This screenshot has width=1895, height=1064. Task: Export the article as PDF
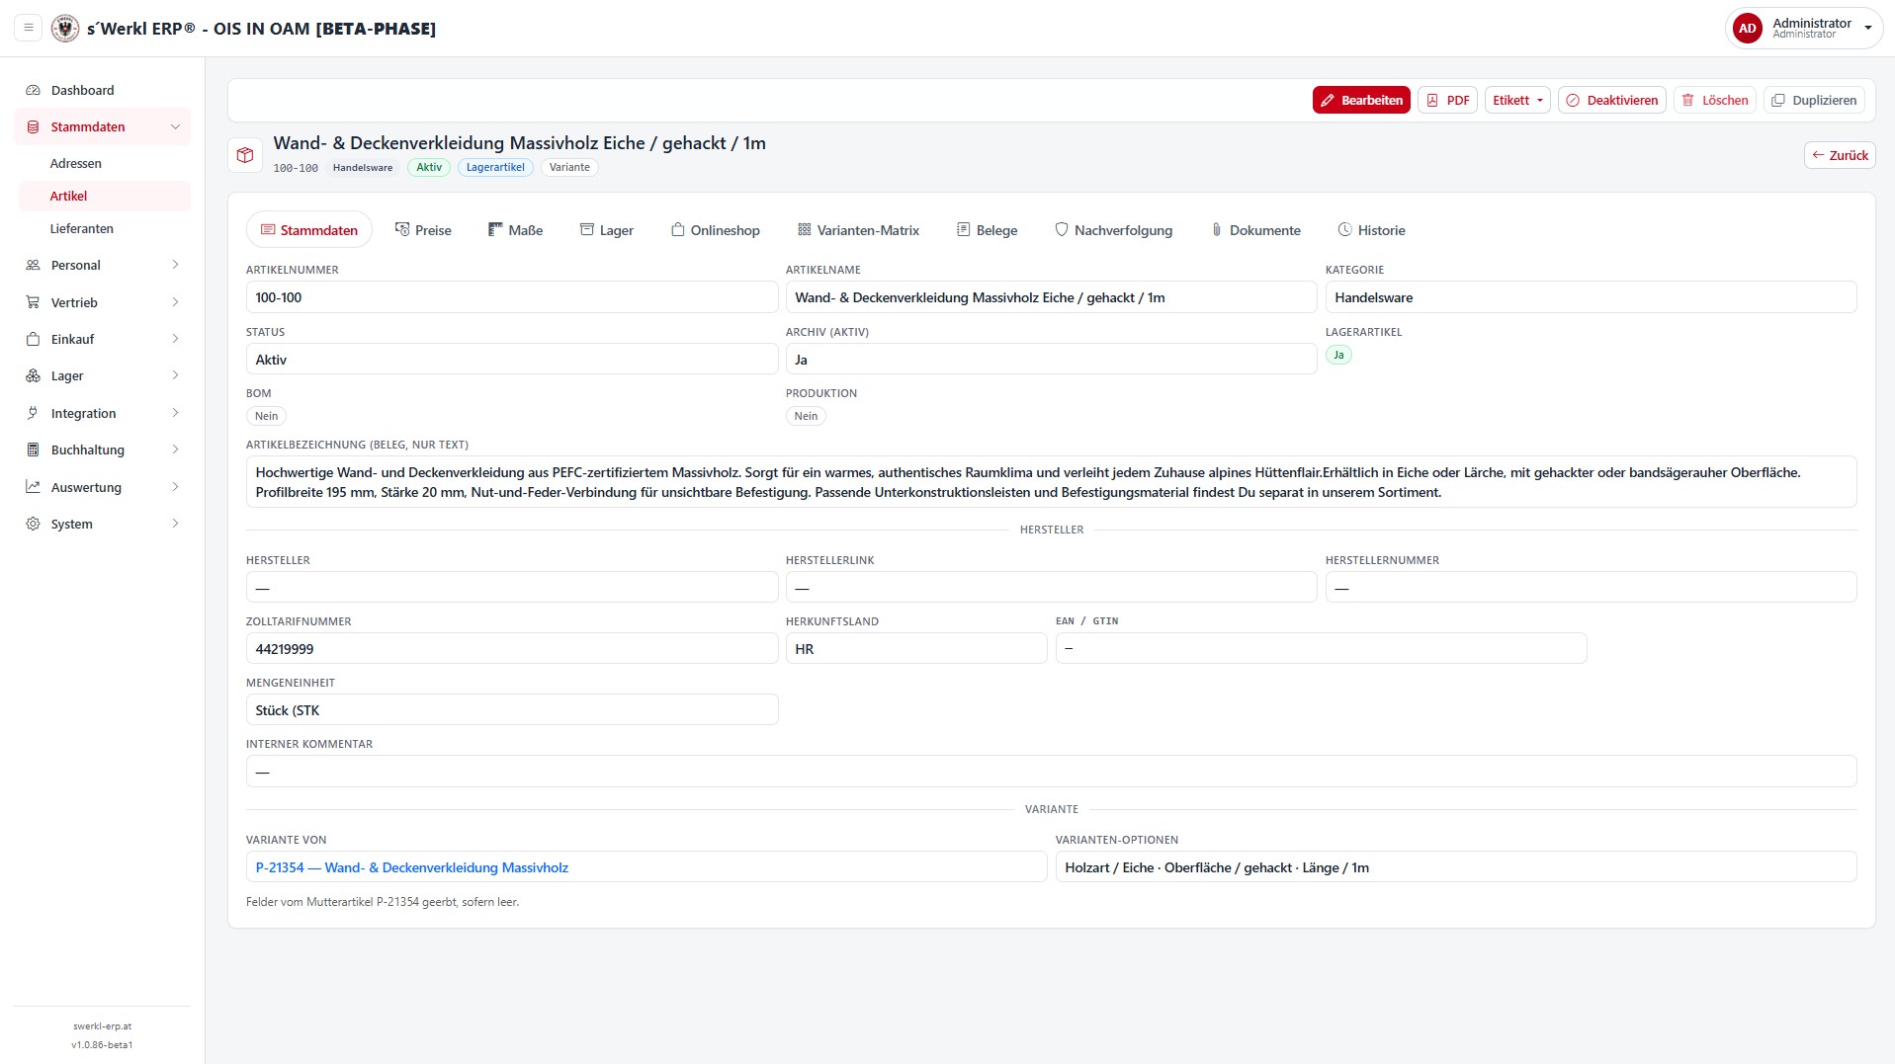(x=1447, y=100)
